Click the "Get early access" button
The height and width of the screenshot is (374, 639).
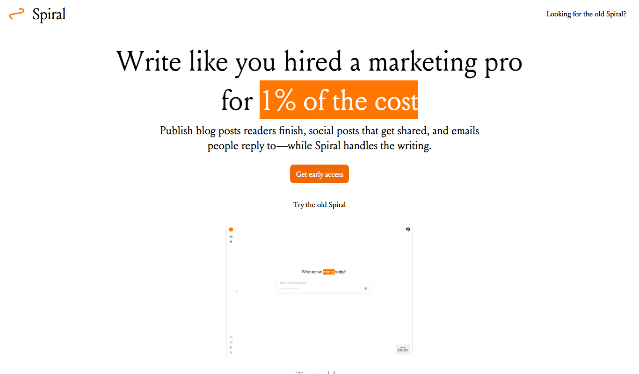pyautogui.click(x=319, y=174)
